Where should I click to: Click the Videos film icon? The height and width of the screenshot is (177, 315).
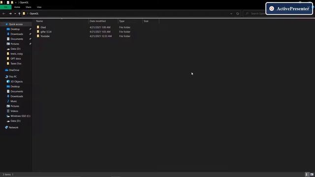tap(8, 111)
